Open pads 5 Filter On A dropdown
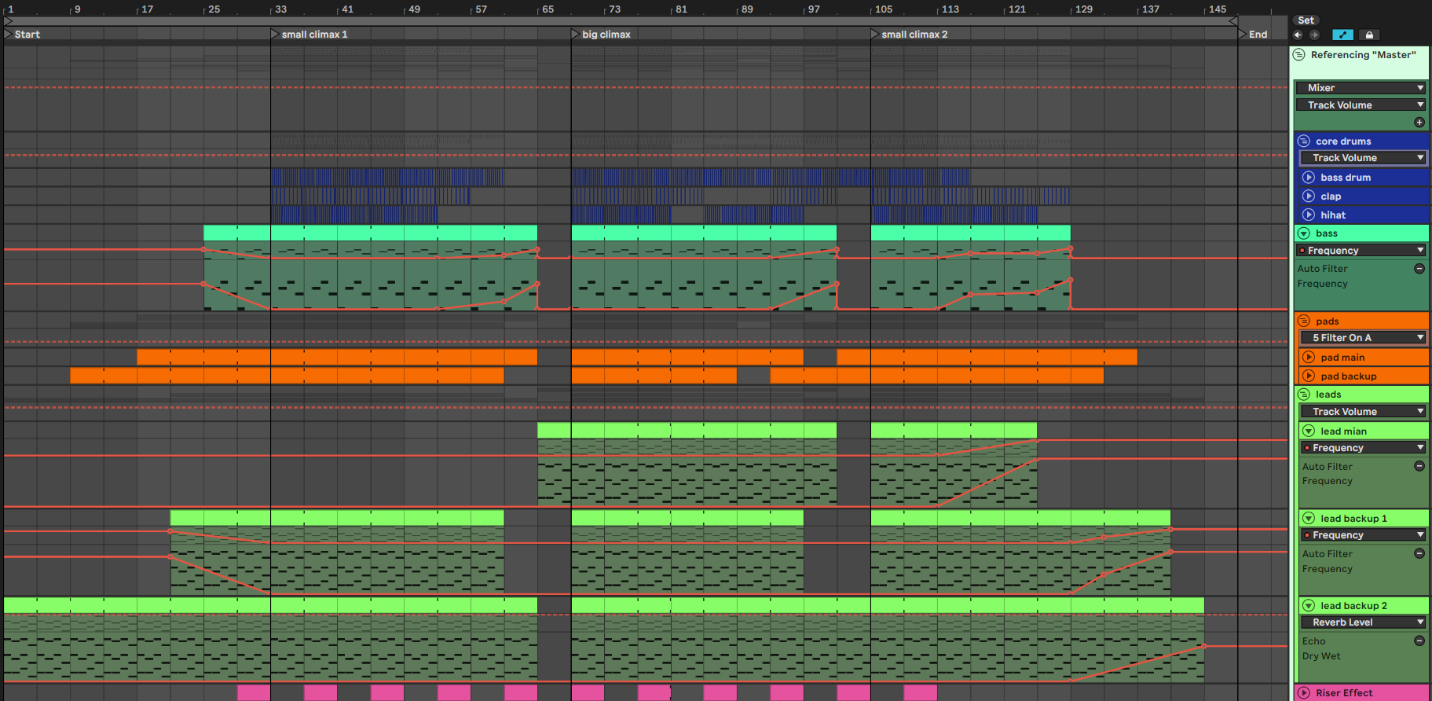 click(x=1363, y=338)
